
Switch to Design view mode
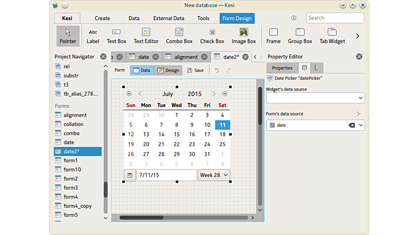[168, 71]
